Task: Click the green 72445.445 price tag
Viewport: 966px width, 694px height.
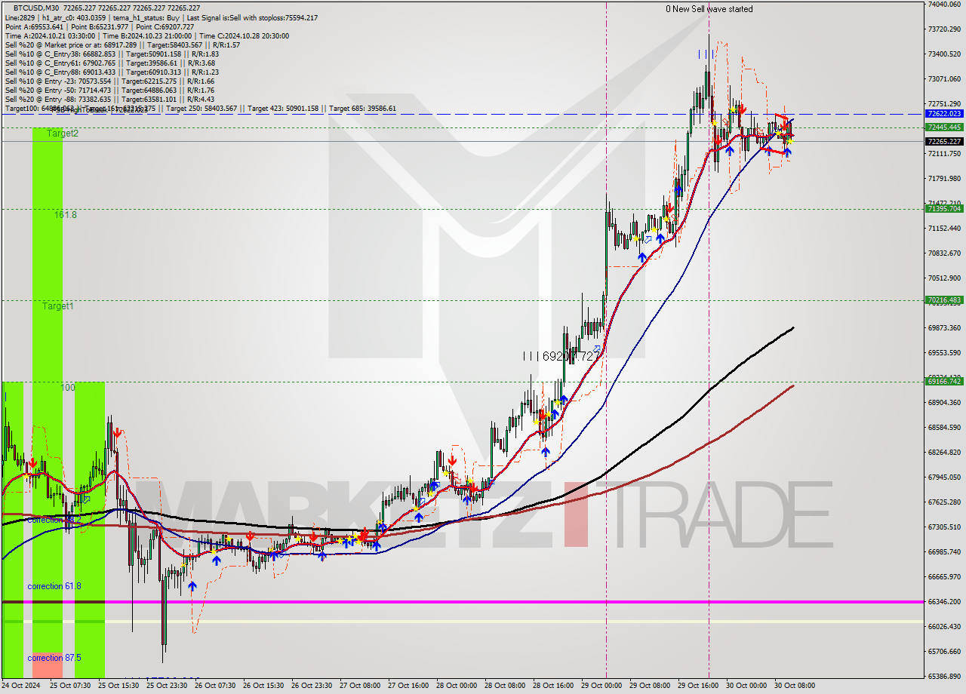Action: click(944, 127)
